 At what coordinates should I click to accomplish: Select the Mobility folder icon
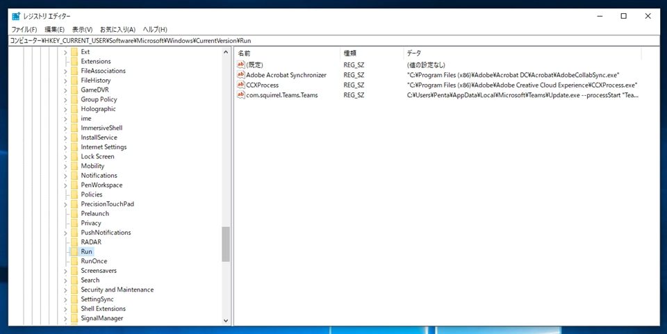point(74,166)
